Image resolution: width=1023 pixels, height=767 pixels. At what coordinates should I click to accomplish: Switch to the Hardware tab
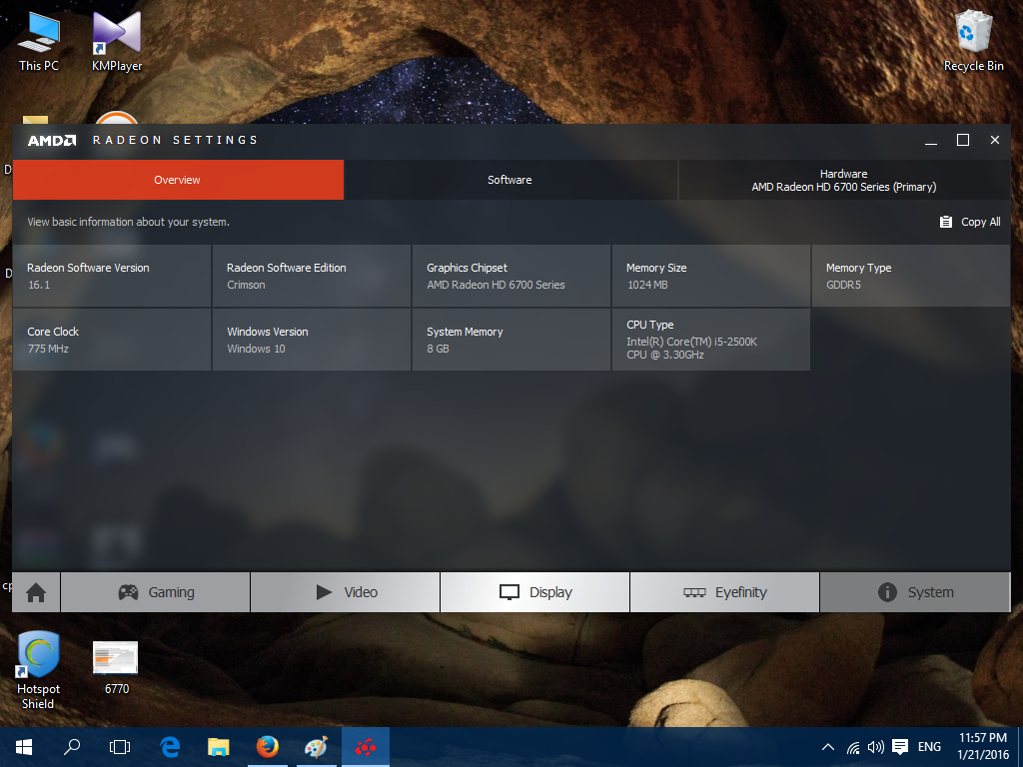[x=844, y=180]
